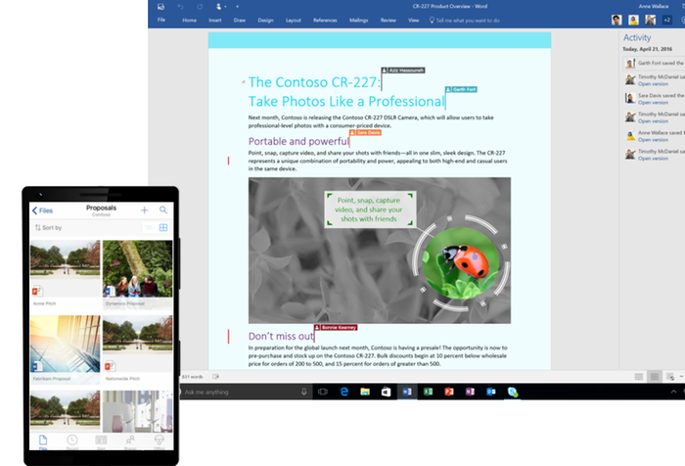Click the Portable and powerful heading
685x466 pixels.
[x=298, y=141]
